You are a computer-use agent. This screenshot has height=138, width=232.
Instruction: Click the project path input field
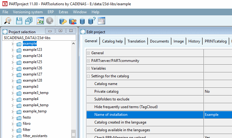[x=39, y=38]
